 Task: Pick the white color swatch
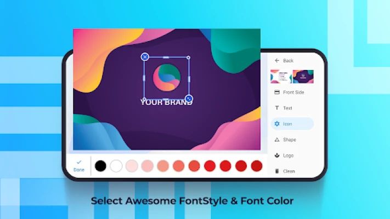[116, 166]
